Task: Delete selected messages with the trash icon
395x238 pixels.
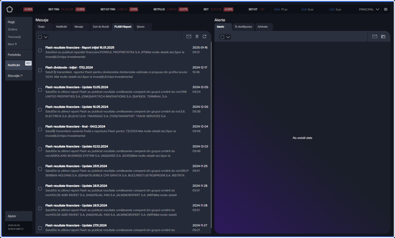Action: click(x=197, y=37)
